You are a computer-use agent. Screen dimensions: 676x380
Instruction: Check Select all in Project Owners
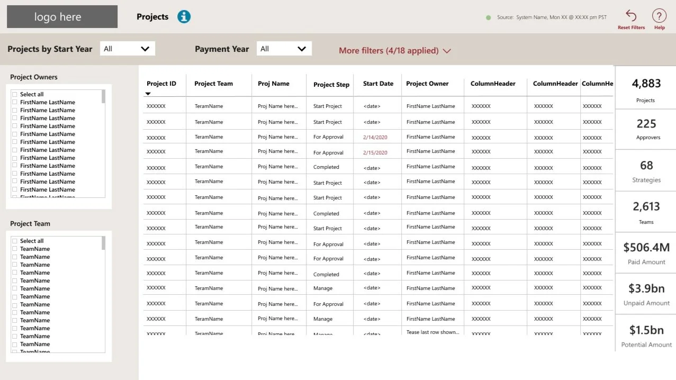[14, 94]
